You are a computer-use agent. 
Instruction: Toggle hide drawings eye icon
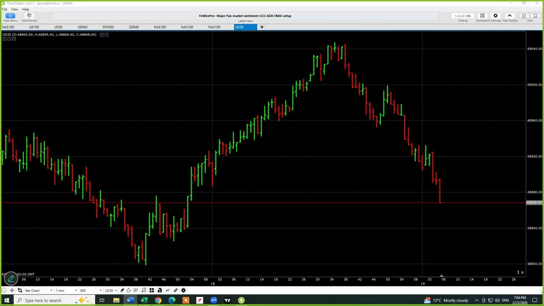point(136,290)
